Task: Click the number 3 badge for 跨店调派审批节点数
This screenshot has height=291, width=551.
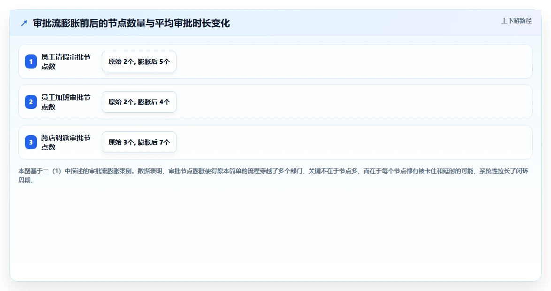Action: point(31,142)
